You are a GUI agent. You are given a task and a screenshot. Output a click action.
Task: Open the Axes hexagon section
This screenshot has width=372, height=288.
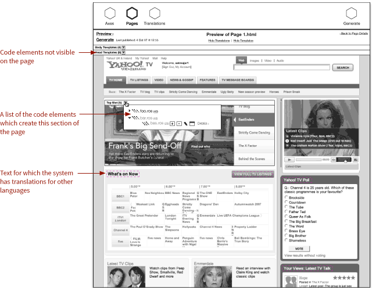tap(110, 13)
